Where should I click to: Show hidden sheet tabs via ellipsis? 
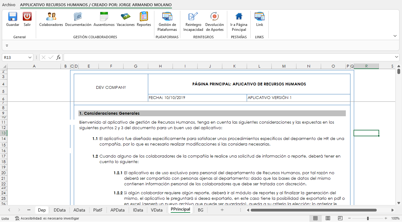tap(29, 210)
